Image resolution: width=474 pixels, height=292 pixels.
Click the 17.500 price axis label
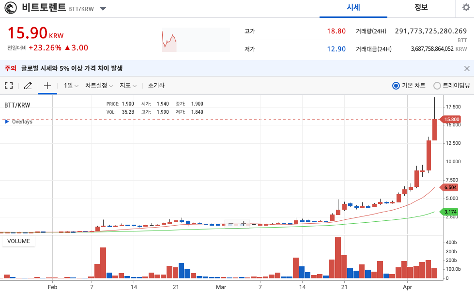pyautogui.click(x=453, y=107)
